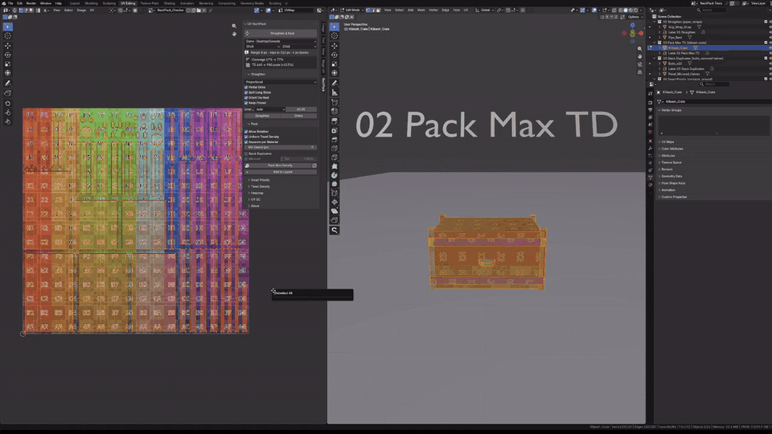Select the UV Rip Region tool
The image size is (772, 434).
coord(7,93)
